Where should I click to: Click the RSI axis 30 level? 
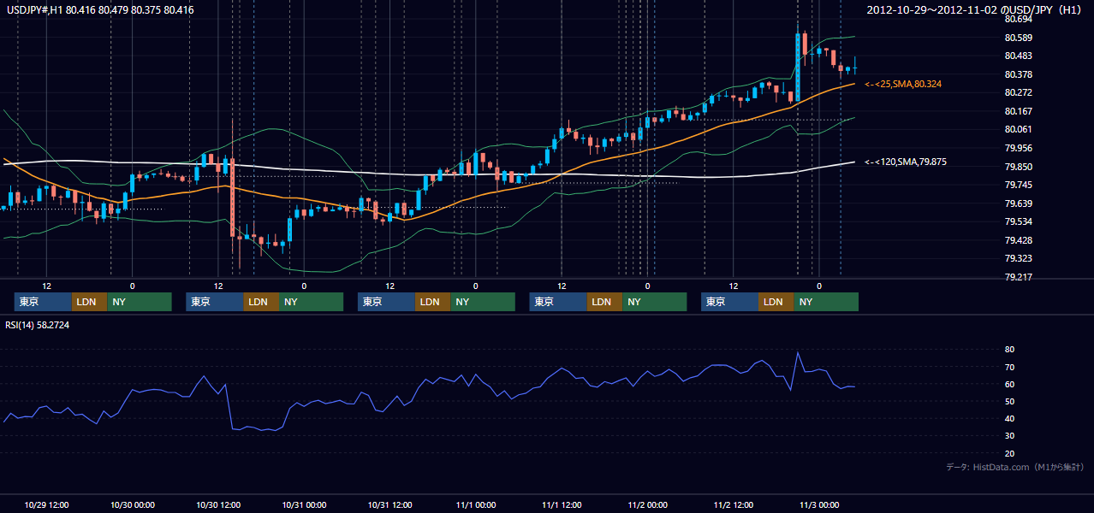click(x=1009, y=436)
